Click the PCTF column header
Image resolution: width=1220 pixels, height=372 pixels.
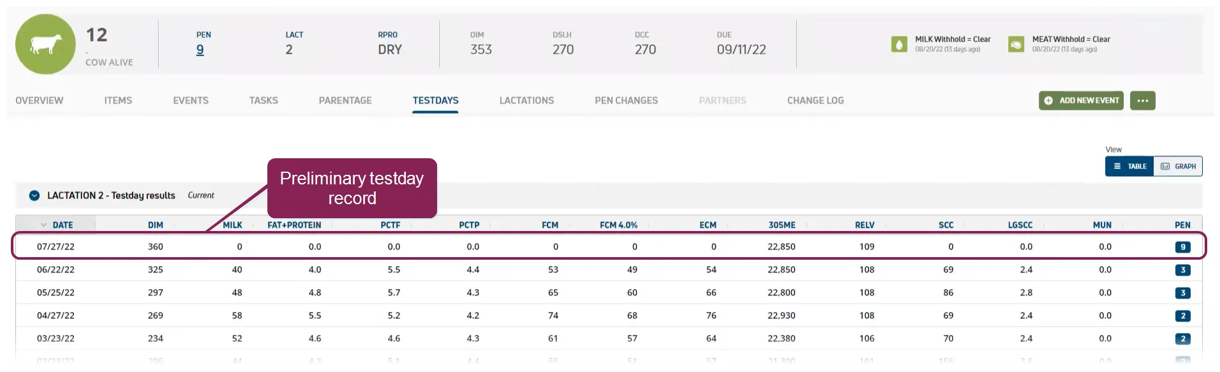391,225
